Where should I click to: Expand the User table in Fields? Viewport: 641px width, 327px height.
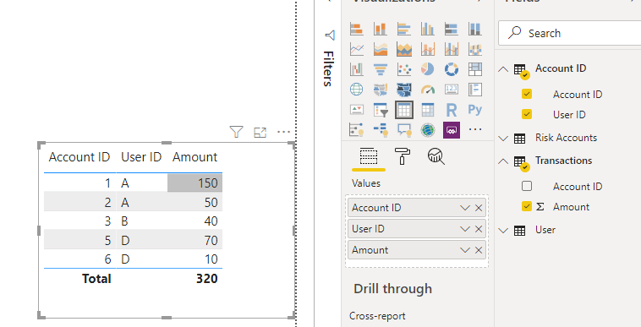click(503, 231)
